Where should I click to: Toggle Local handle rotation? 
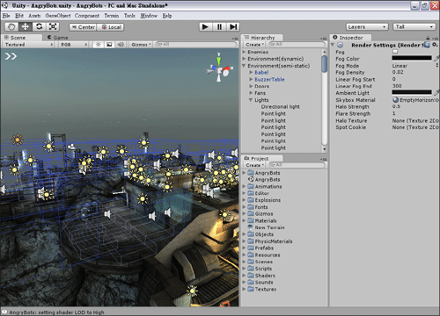(111, 27)
